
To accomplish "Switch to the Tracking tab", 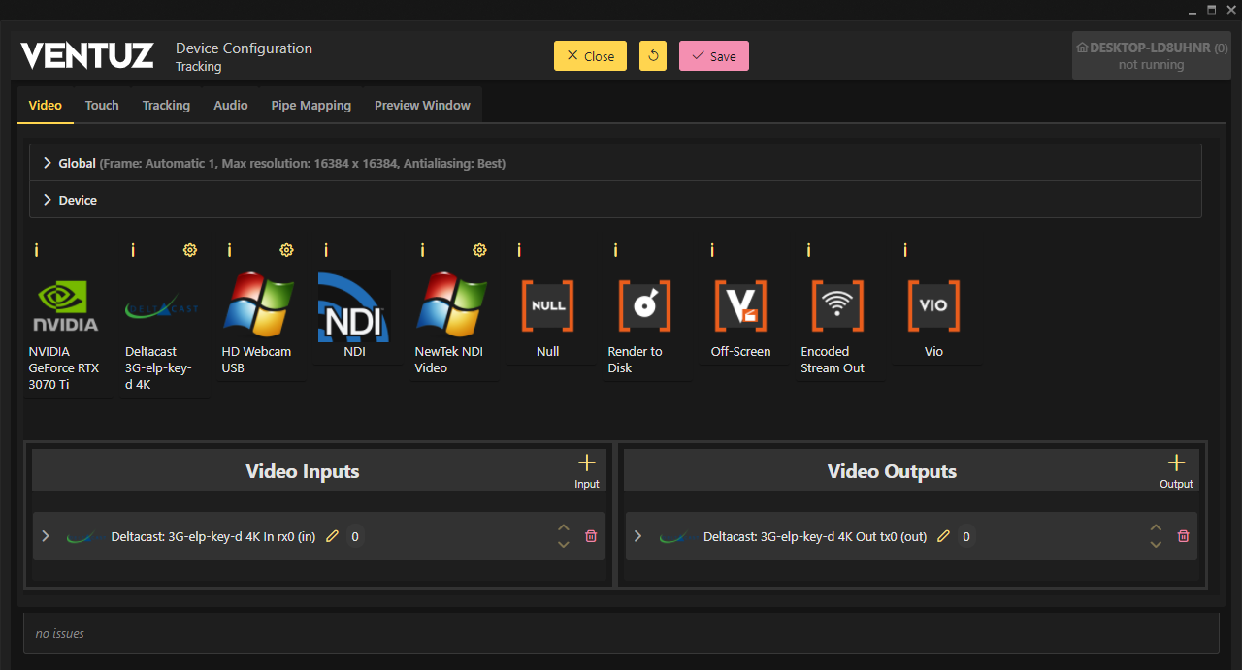I will pos(166,105).
